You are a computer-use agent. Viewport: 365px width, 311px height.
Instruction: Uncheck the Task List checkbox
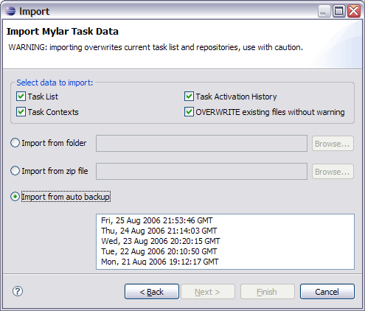(x=21, y=97)
